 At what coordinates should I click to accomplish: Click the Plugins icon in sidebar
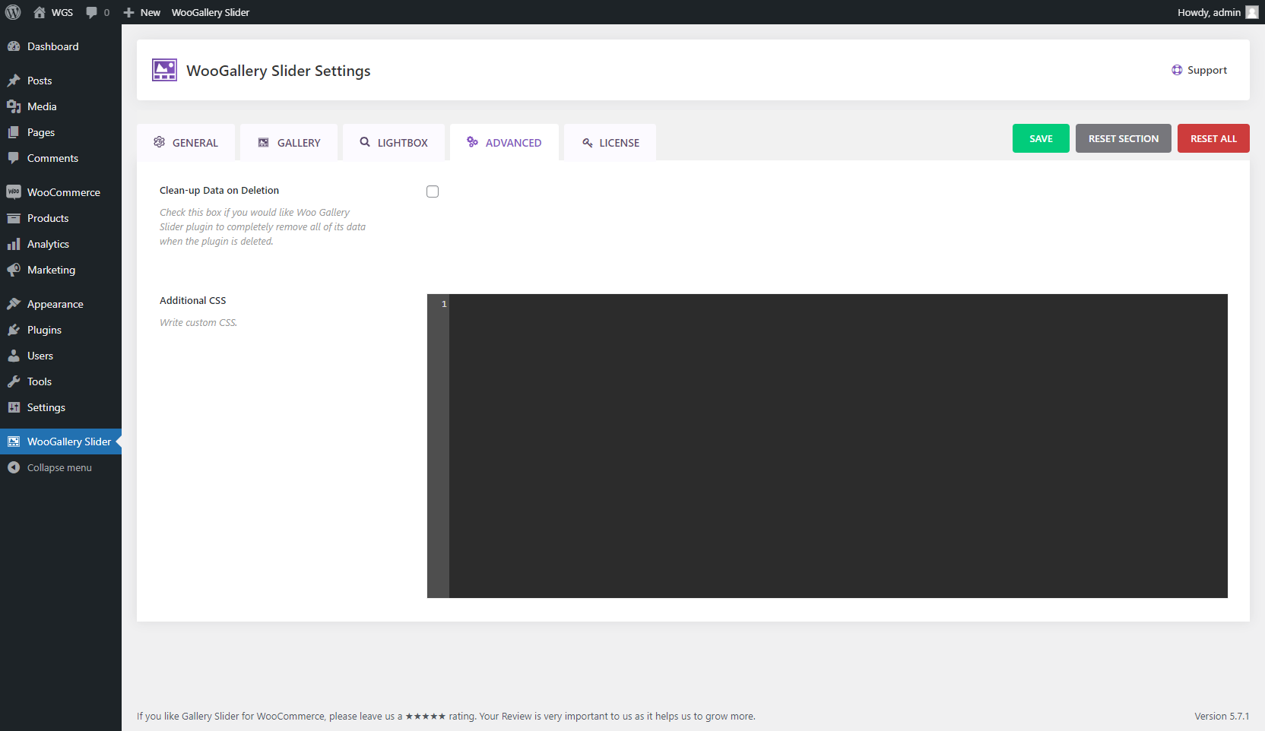click(14, 330)
